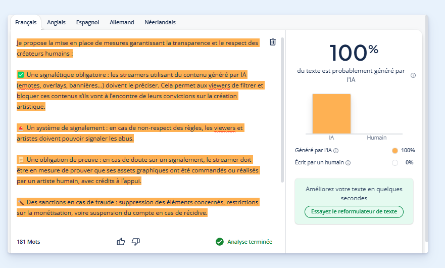Open info icon next to Généré par l'IA
The width and height of the screenshot is (445, 268).
[x=336, y=151]
